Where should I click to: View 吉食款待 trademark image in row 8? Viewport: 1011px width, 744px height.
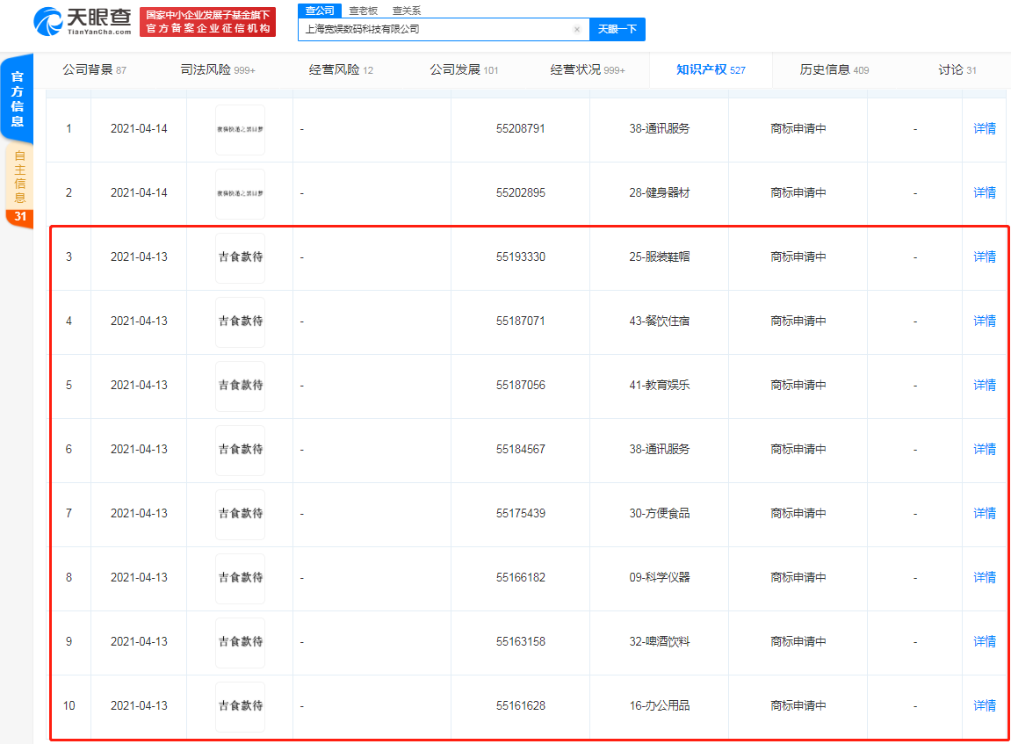(x=240, y=578)
